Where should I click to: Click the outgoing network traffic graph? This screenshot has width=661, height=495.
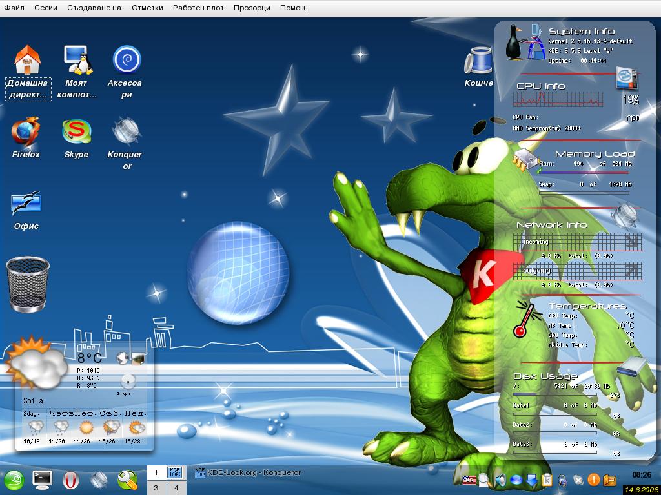(578, 271)
